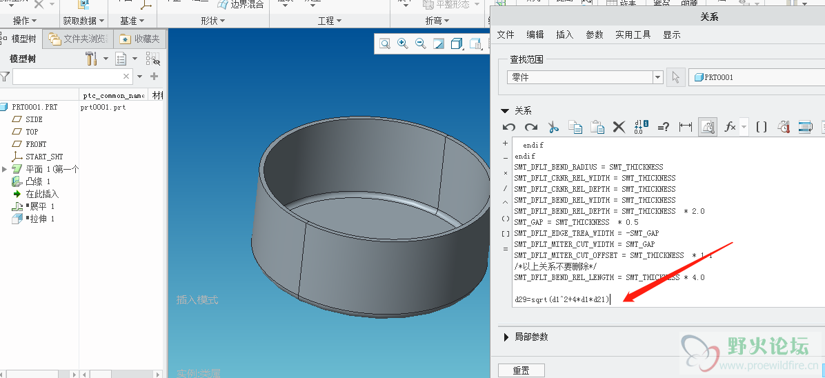Copy selected relation text
The width and height of the screenshot is (825, 378).
coord(575,127)
